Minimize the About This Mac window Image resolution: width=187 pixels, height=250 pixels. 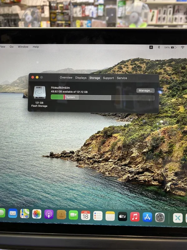37,77
